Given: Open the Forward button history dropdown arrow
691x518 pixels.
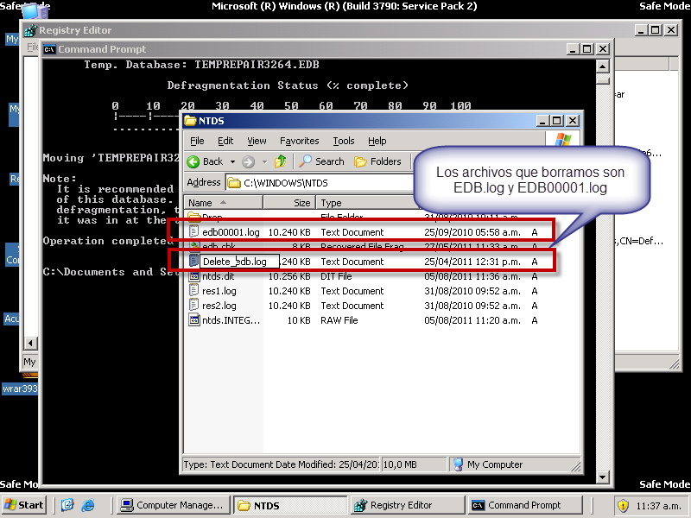Looking at the screenshot, I should point(264,161).
